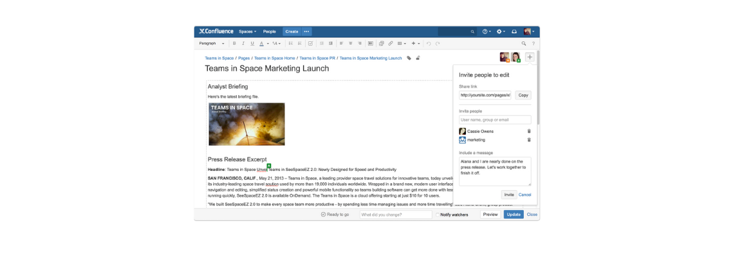Open the settings gear dropdown
Screen dimensions: 753x257
pos(501,31)
